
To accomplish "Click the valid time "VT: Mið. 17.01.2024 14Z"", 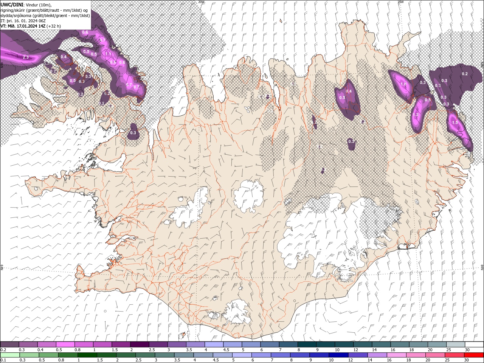I will pos(23,26).
